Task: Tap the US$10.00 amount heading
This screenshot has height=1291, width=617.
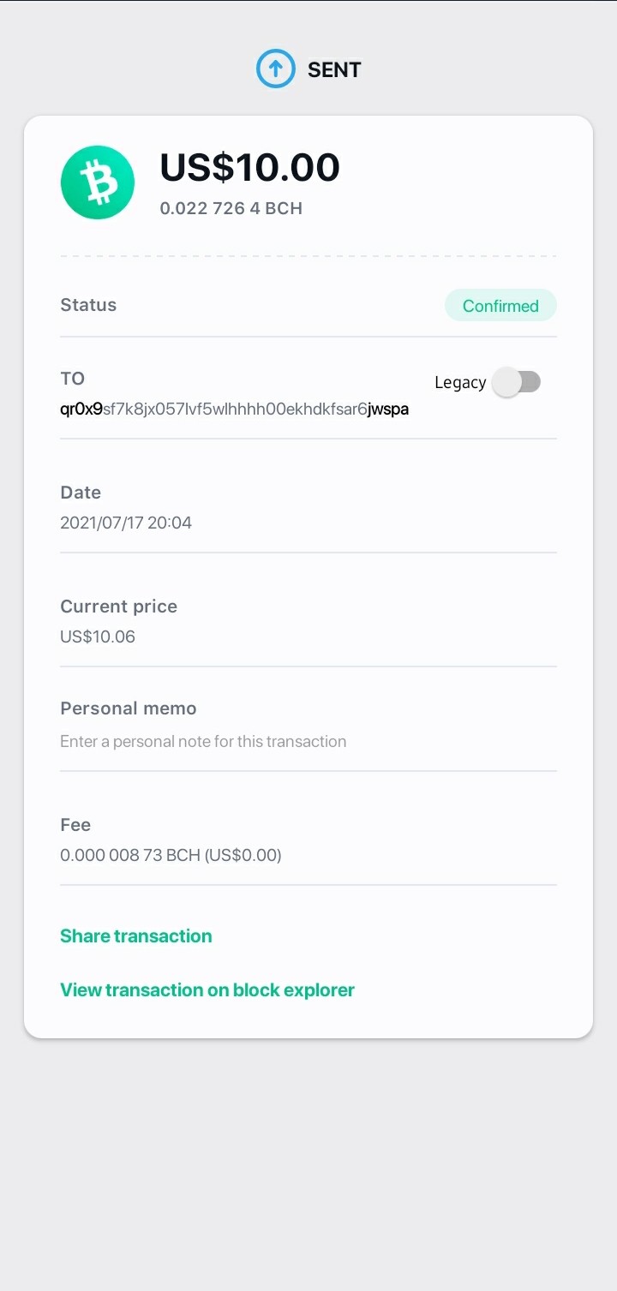Action: click(250, 167)
